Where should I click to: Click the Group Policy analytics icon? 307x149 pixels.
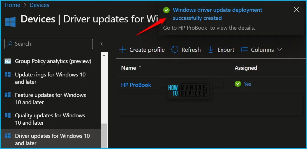click(x=8, y=61)
